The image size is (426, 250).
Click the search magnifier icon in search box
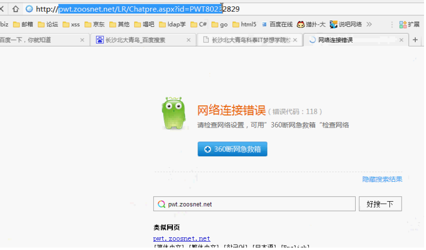(161, 204)
